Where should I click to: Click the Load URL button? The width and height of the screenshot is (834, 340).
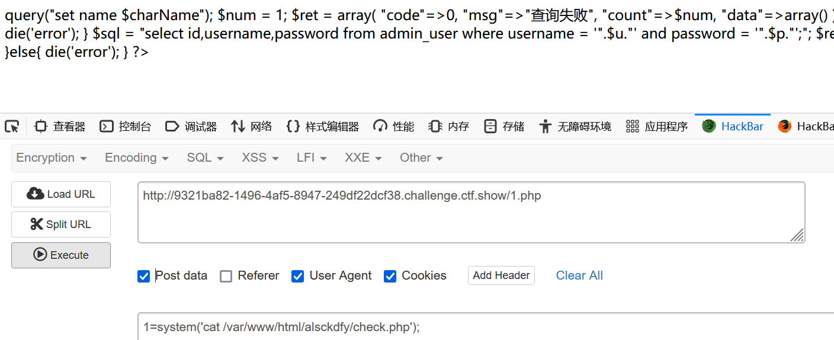pos(61,194)
